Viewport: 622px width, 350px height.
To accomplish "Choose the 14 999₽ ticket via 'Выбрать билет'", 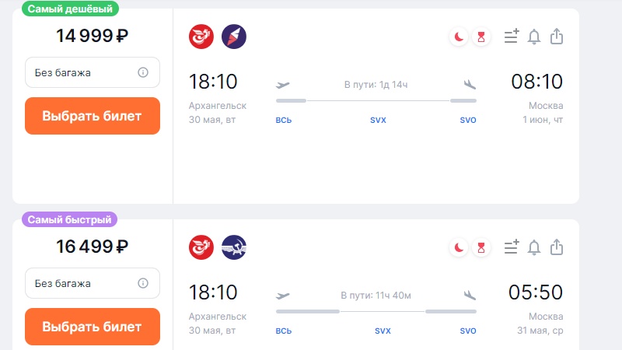I will [93, 116].
